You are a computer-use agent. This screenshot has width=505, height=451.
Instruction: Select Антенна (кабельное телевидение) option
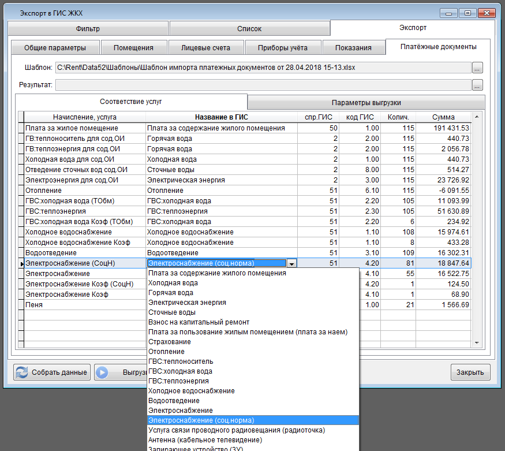253,440
